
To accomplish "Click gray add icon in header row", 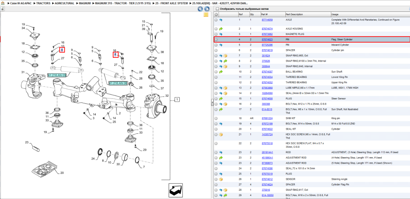I will [216, 14].
